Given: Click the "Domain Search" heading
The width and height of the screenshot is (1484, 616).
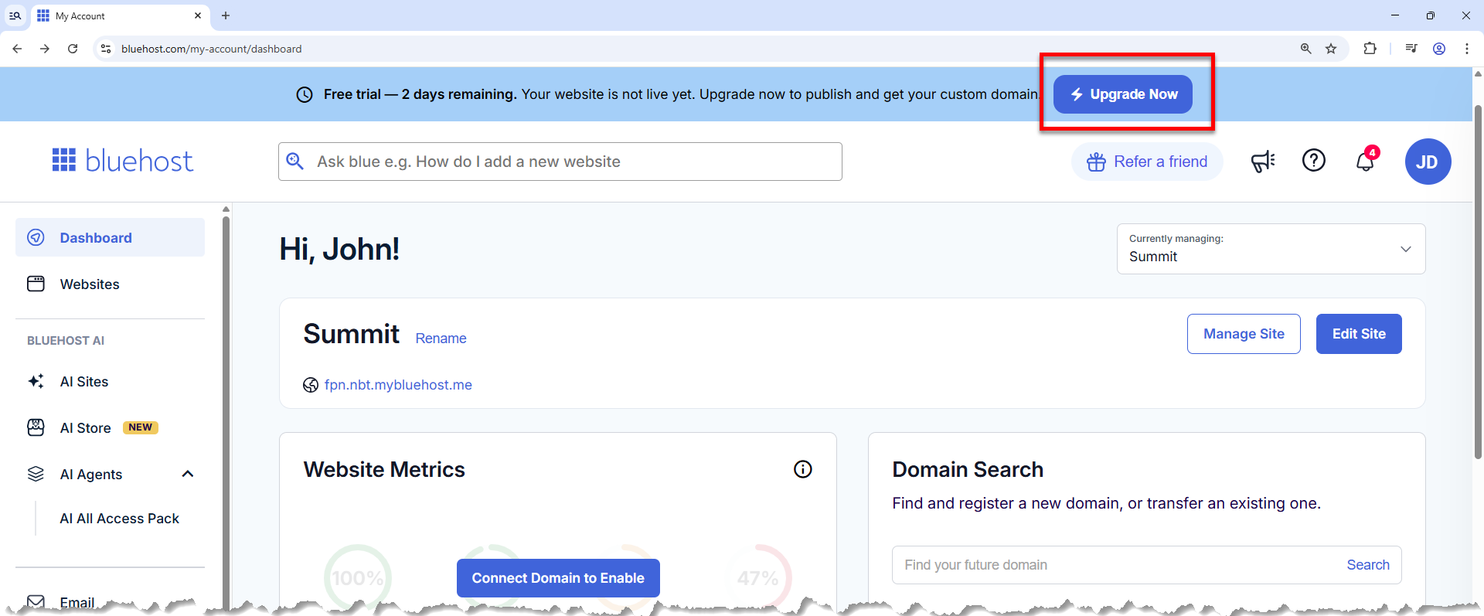Looking at the screenshot, I should coord(968,469).
